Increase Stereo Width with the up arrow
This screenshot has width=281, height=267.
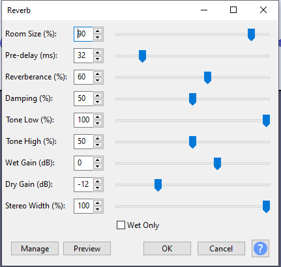[98, 203]
